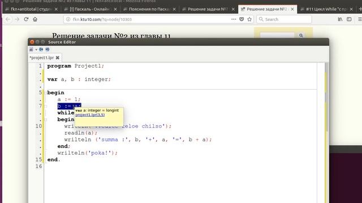This screenshot has height=203, width=362.
Task: Click the 'a := 1;' code line
Action: coord(69,99)
